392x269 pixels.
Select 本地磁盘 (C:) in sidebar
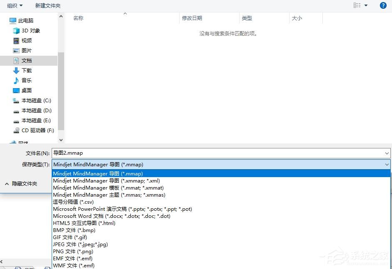(35, 100)
